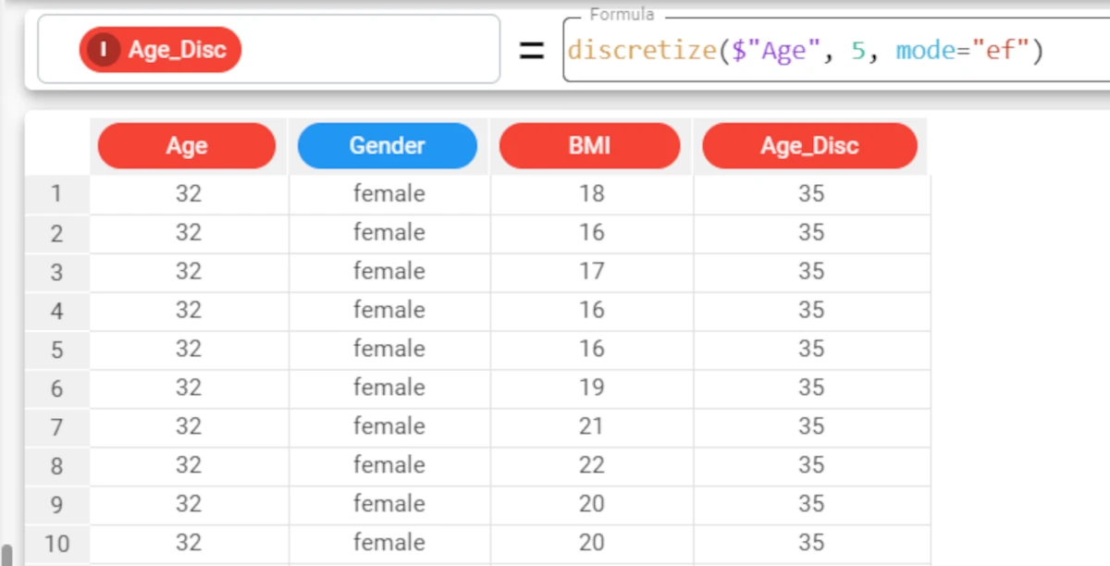Select row number 1

(x=56, y=194)
